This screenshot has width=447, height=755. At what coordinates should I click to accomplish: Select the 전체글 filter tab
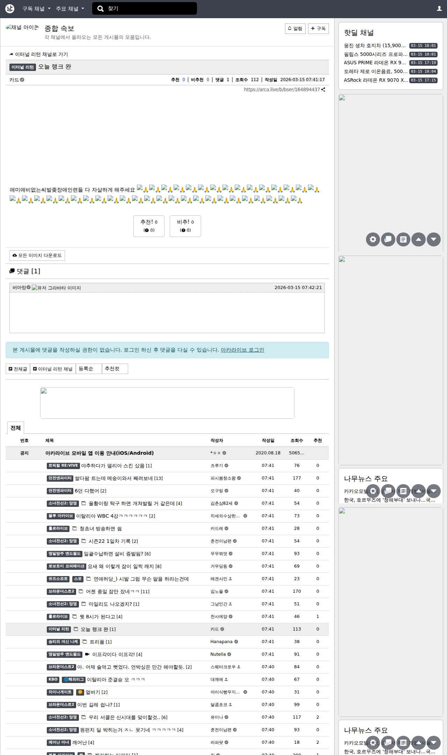click(x=18, y=369)
